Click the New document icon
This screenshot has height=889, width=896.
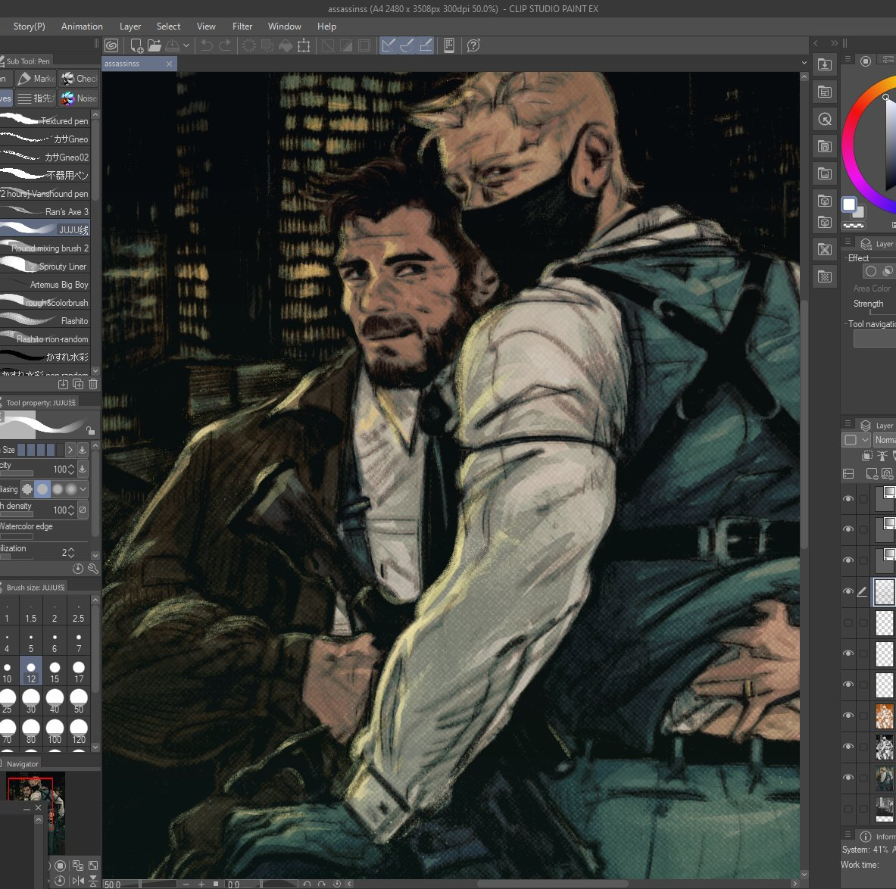click(136, 45)
